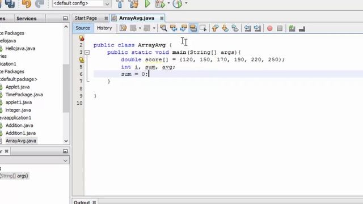Open the default config combo box
The width and height of the screenshot is (363, 204).
tap(81, 3)
